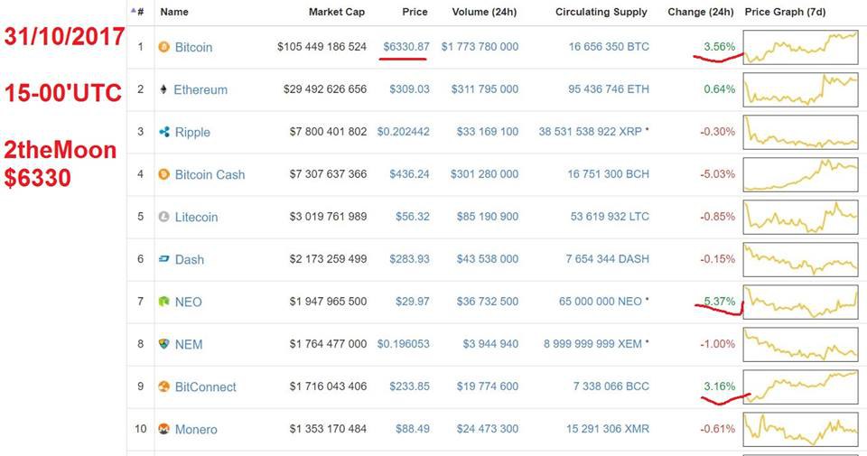867x456 pixels.
Task: Open the BitConnect coin link
Action: pos(205,386)
